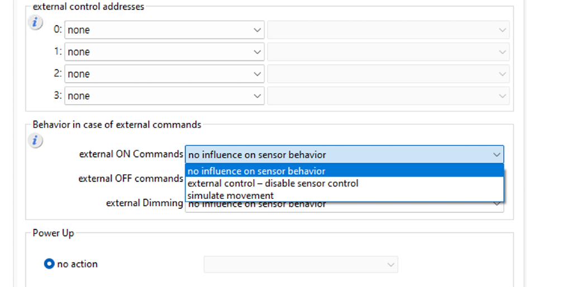Screen dimensions: 572x287
Task: Click the external Dimming dropdown arrow
Action: point(497,205)
